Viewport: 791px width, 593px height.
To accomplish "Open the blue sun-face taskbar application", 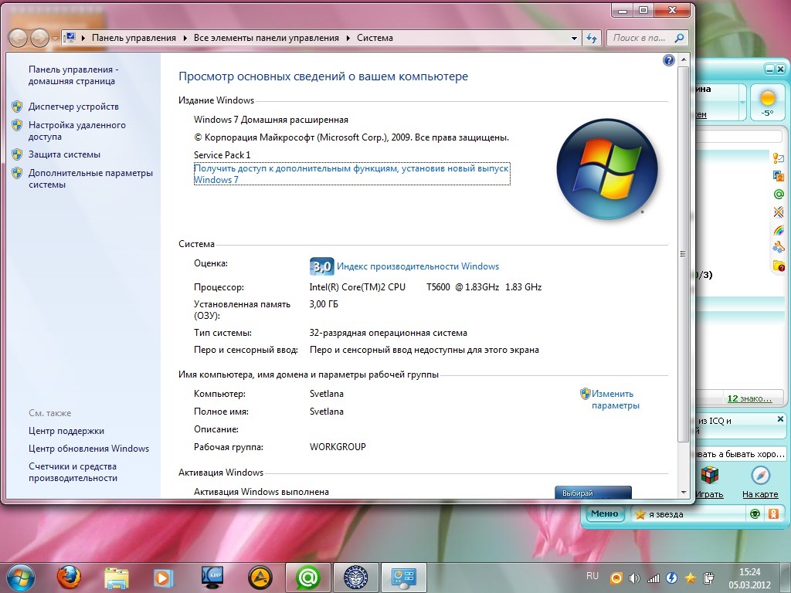I will click(x=355, y=578).
